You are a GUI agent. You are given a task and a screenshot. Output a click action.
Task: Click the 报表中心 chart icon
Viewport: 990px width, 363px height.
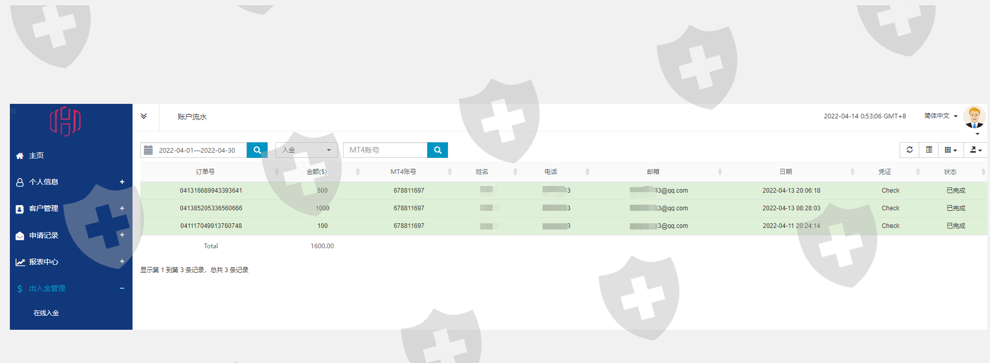pos(20,262)
